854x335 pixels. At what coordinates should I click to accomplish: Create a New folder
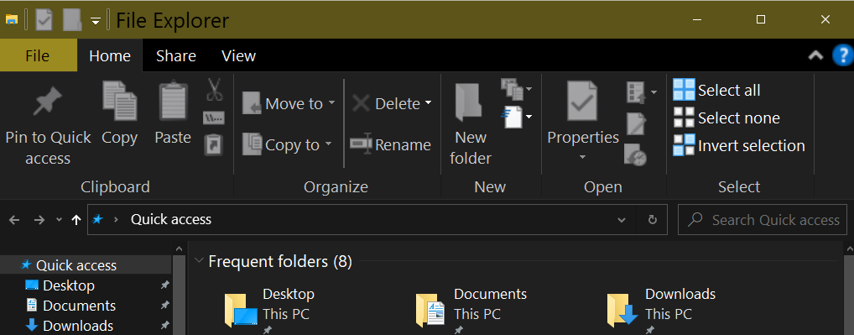pos(471,124)
